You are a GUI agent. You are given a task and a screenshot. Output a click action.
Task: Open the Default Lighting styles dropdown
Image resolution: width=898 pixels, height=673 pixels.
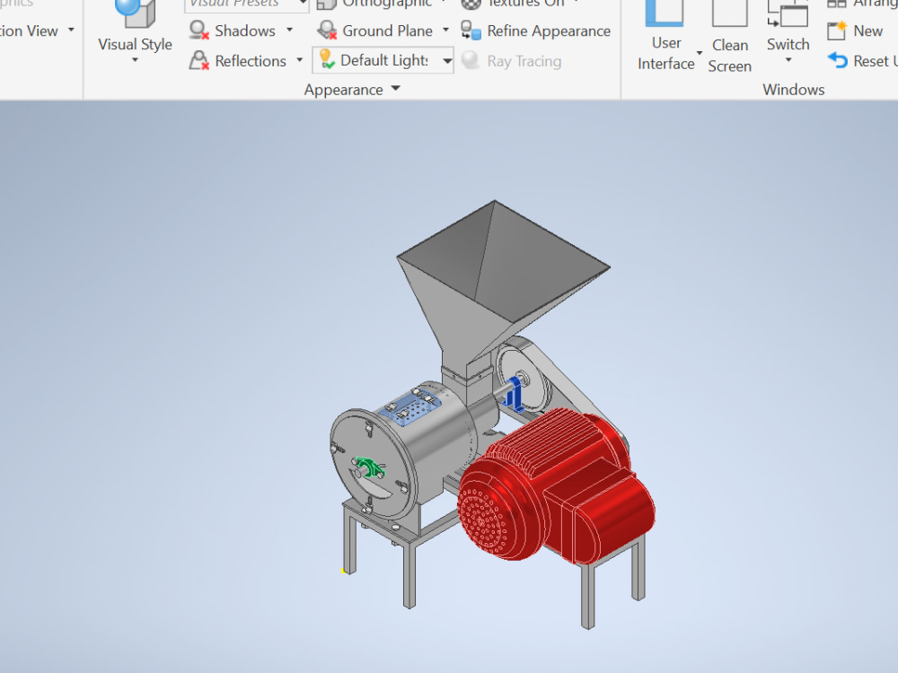tap(446, 60)
